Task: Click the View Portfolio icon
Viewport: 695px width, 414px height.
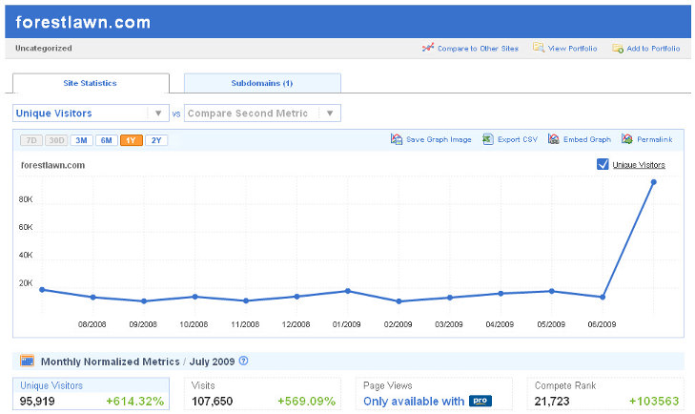Action: 539,47
